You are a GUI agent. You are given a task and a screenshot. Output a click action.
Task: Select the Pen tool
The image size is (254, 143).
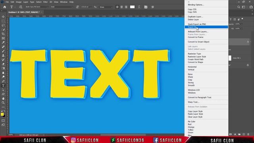[3, 81]
